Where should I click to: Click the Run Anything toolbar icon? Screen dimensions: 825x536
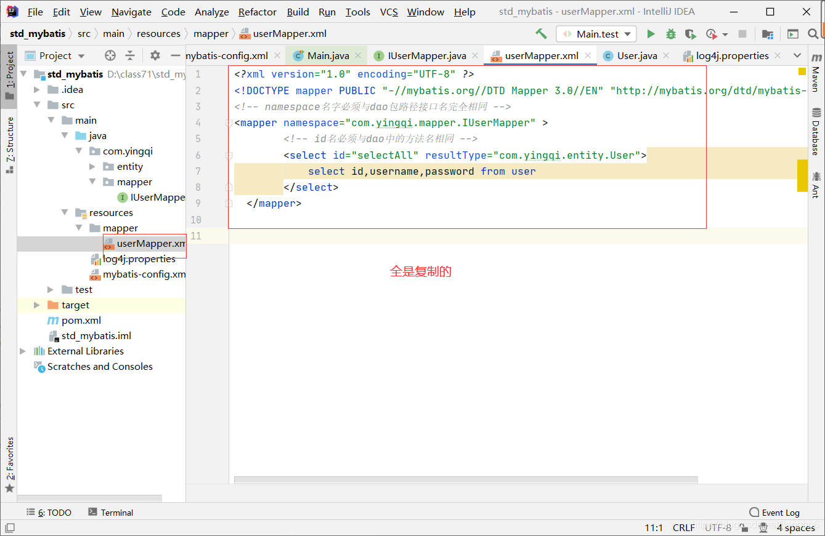[793, 34]
